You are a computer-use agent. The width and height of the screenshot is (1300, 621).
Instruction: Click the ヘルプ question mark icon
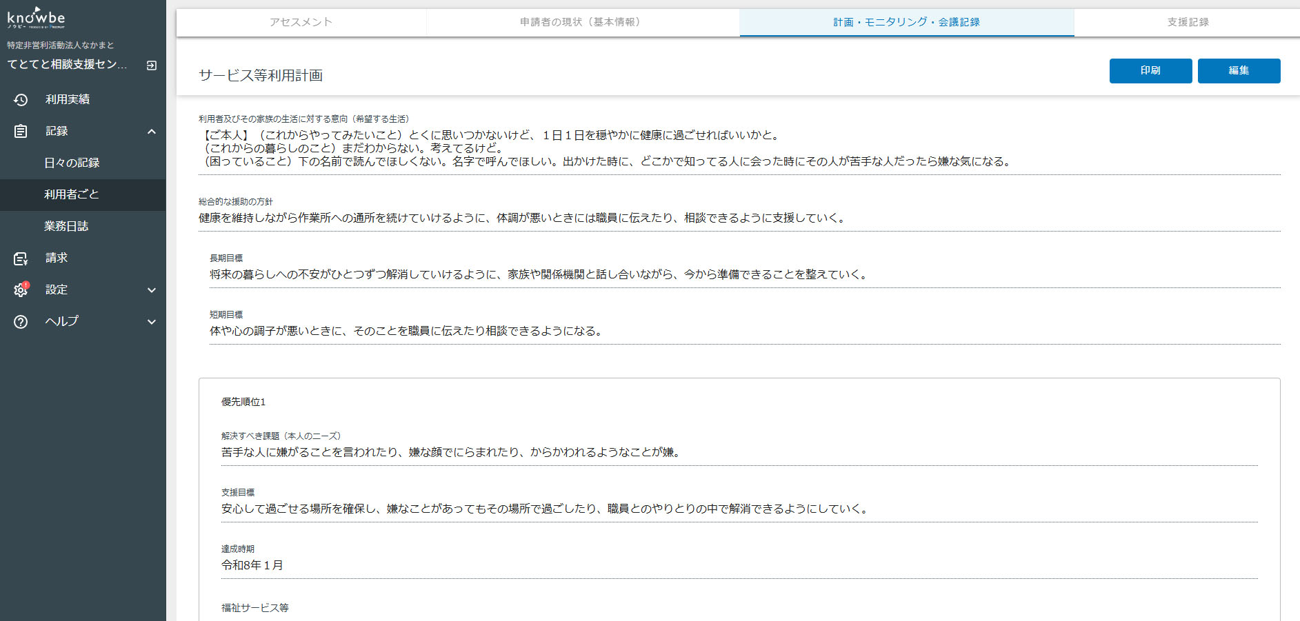point(21,322)
